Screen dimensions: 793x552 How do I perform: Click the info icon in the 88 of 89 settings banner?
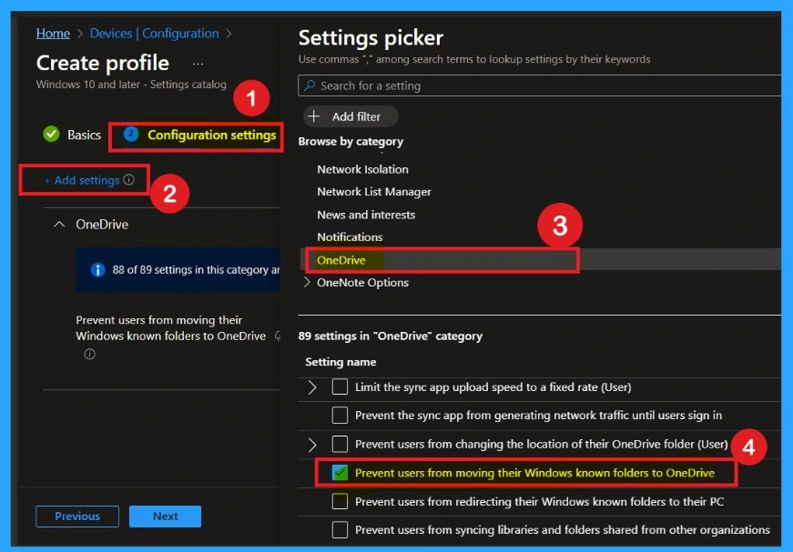coord(97,270)
